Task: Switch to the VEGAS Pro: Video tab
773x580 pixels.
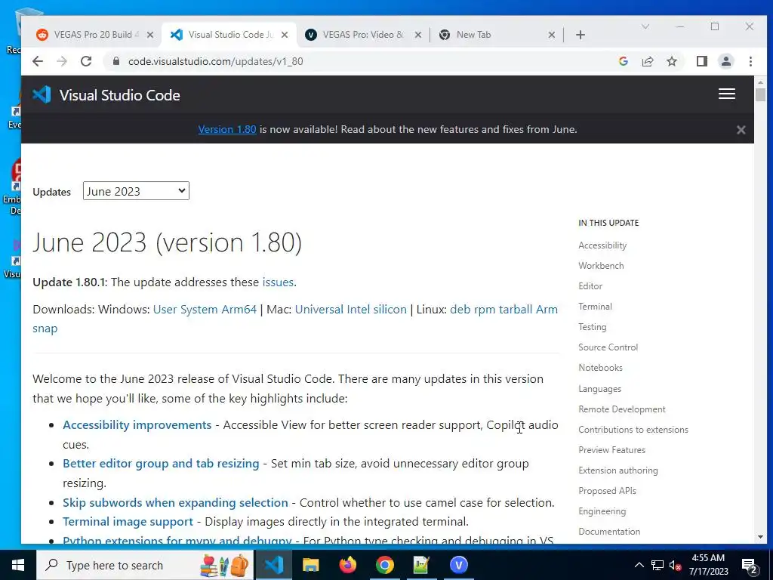Action: tap(362, 35)
